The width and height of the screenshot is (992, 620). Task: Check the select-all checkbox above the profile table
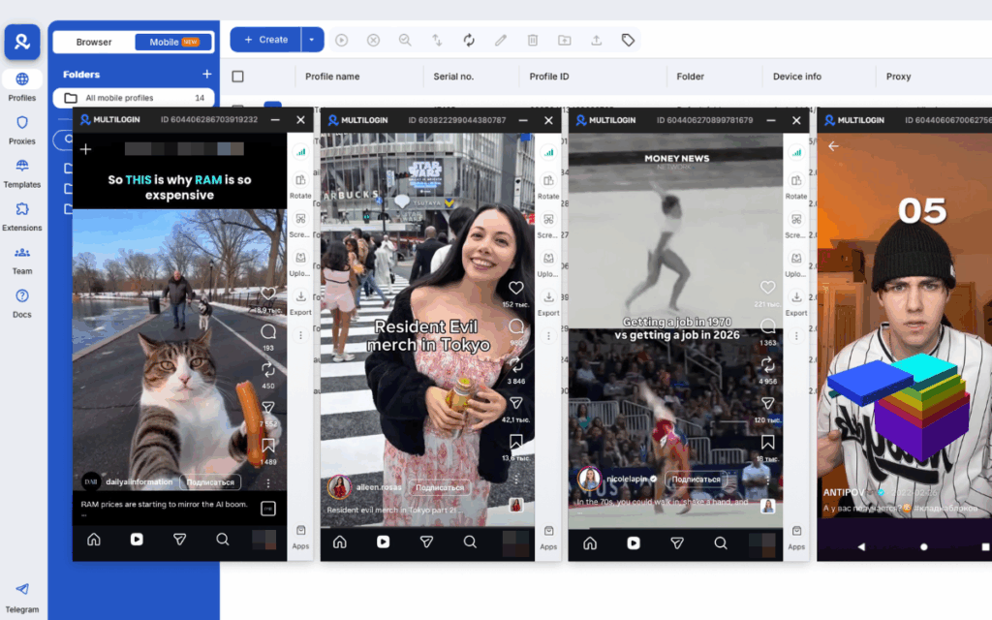pos(237,77)
